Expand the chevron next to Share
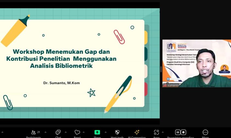 (x=105, y=132)
